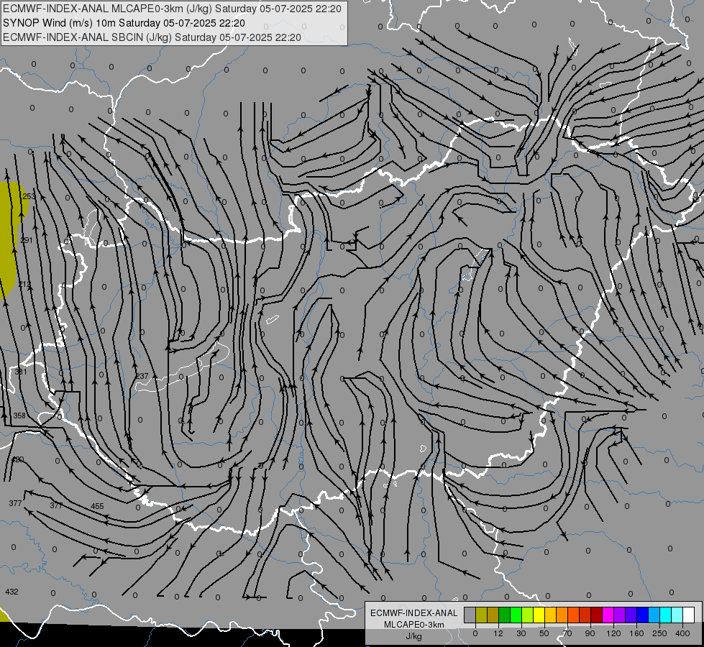This screenshot has height=647, width=704.
Task: Click the 400 tick label on legend scale
Action: tap(682, 633)
